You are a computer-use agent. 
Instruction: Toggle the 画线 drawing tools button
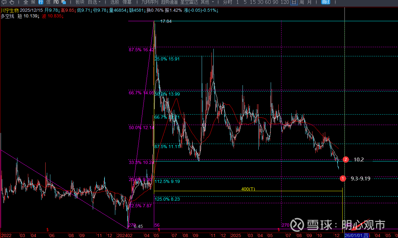(325, 2)
